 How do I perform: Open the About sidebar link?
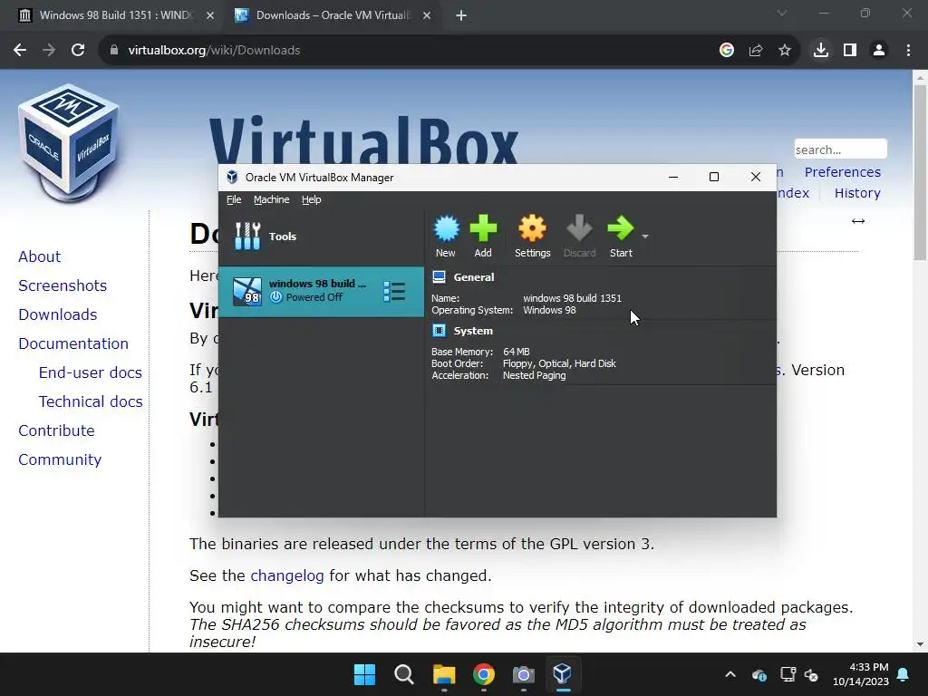click(40, 256)
